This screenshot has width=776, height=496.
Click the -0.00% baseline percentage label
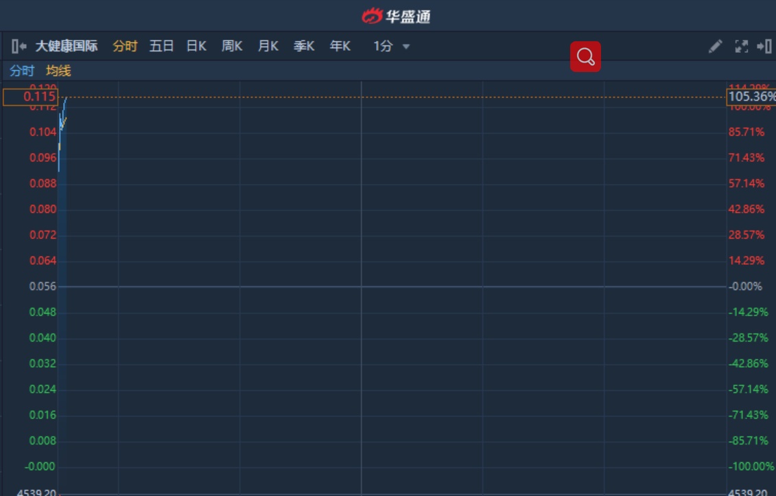pos(745,287)
